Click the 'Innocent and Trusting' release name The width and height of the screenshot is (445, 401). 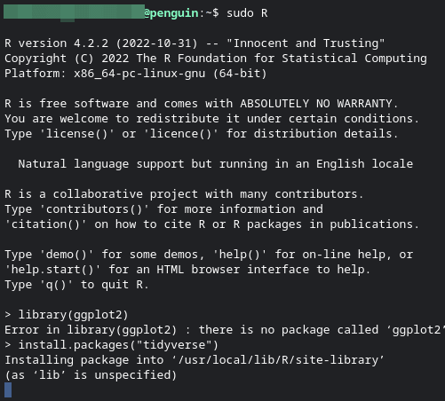pos(306,43)
